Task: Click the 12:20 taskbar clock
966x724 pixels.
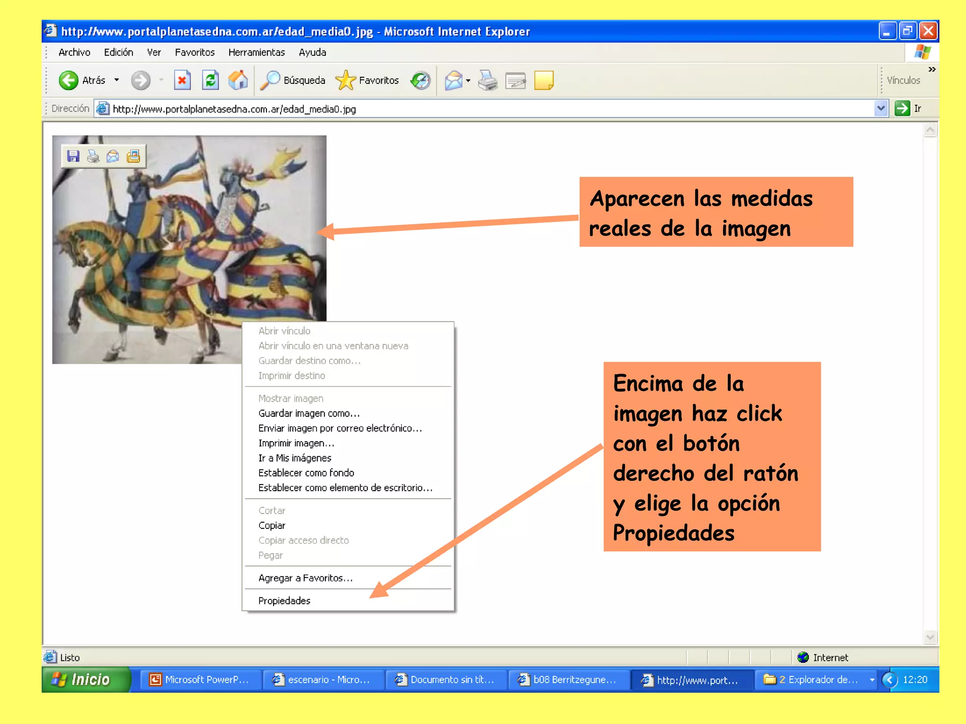Action: pyautogui.click(x=915, y=680)
